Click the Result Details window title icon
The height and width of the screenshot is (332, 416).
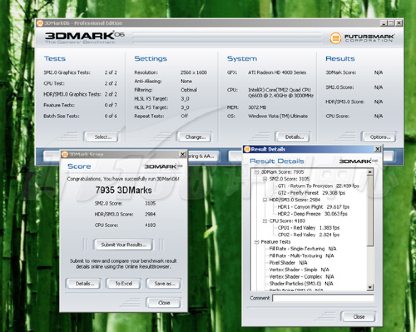(247, 149)
